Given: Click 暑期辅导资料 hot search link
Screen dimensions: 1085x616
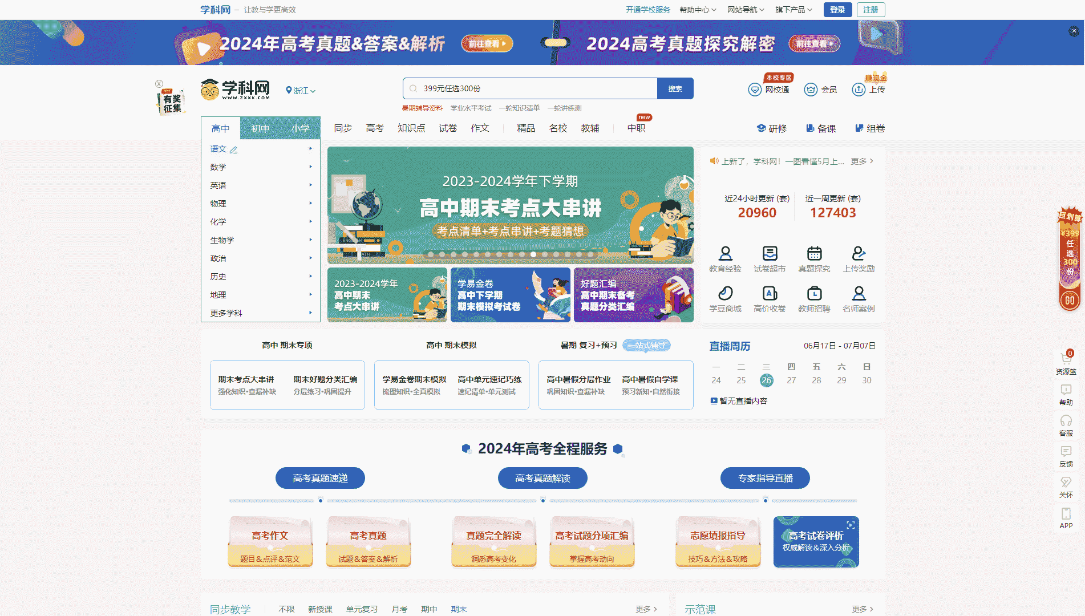Looking at the screenshot, I should (422, 108).
